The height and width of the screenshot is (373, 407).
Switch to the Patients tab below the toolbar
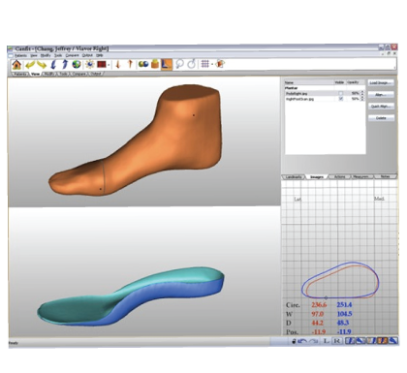coord(20,74)
